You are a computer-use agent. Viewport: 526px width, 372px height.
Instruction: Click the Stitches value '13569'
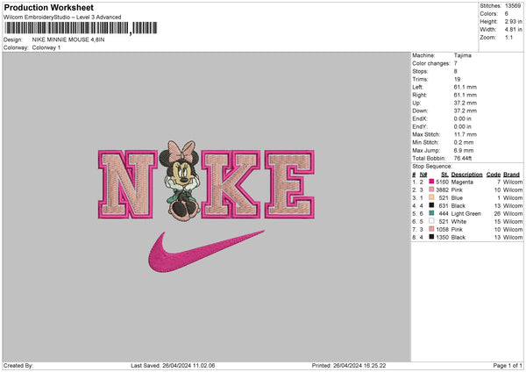point(513,6)
